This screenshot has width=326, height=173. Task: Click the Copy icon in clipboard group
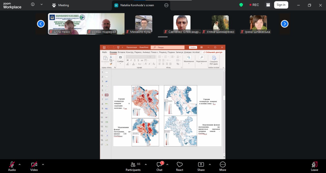[x=111, y=60]
